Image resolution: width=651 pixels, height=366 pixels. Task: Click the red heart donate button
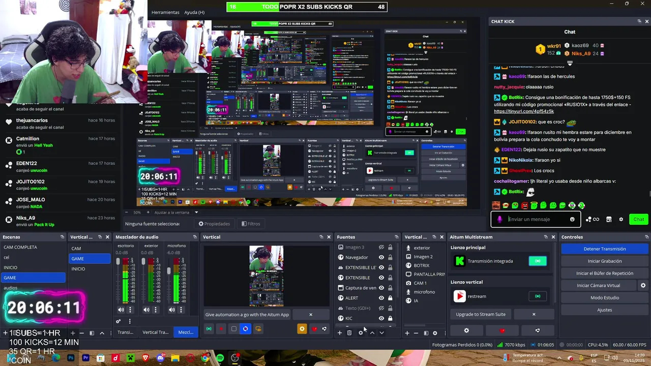click(x=502, y=330)
